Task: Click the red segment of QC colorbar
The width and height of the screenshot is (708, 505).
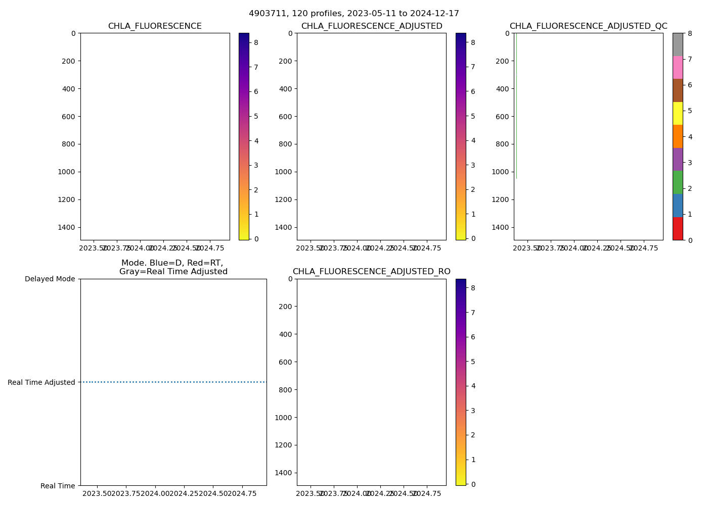Action: (678, 229)
